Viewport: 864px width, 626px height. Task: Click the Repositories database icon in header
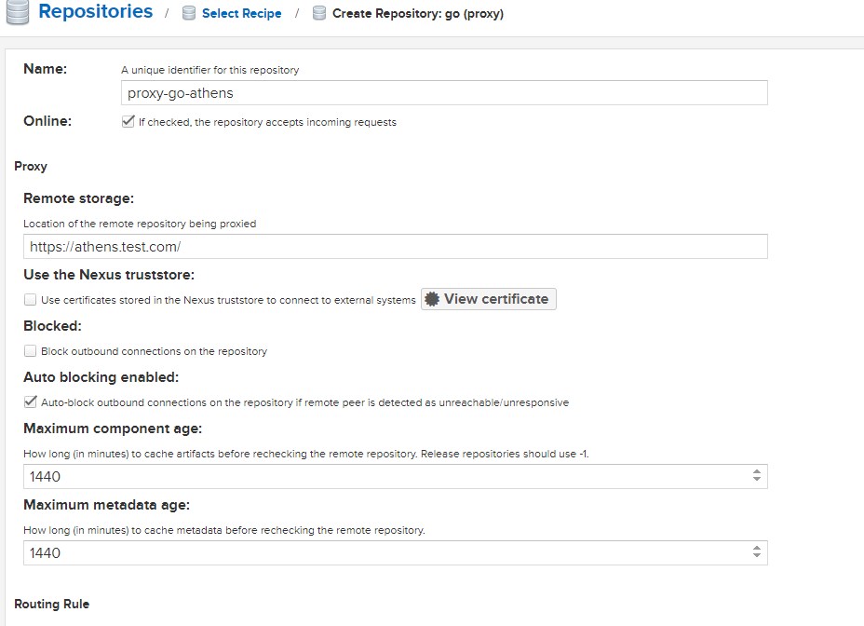16,13
